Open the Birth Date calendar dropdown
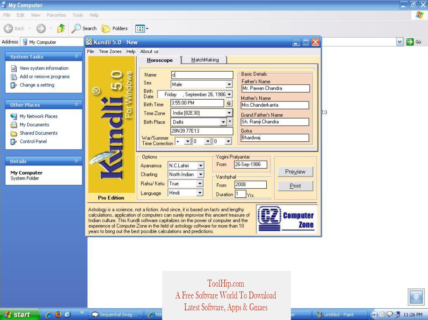 tap(229, 94)
